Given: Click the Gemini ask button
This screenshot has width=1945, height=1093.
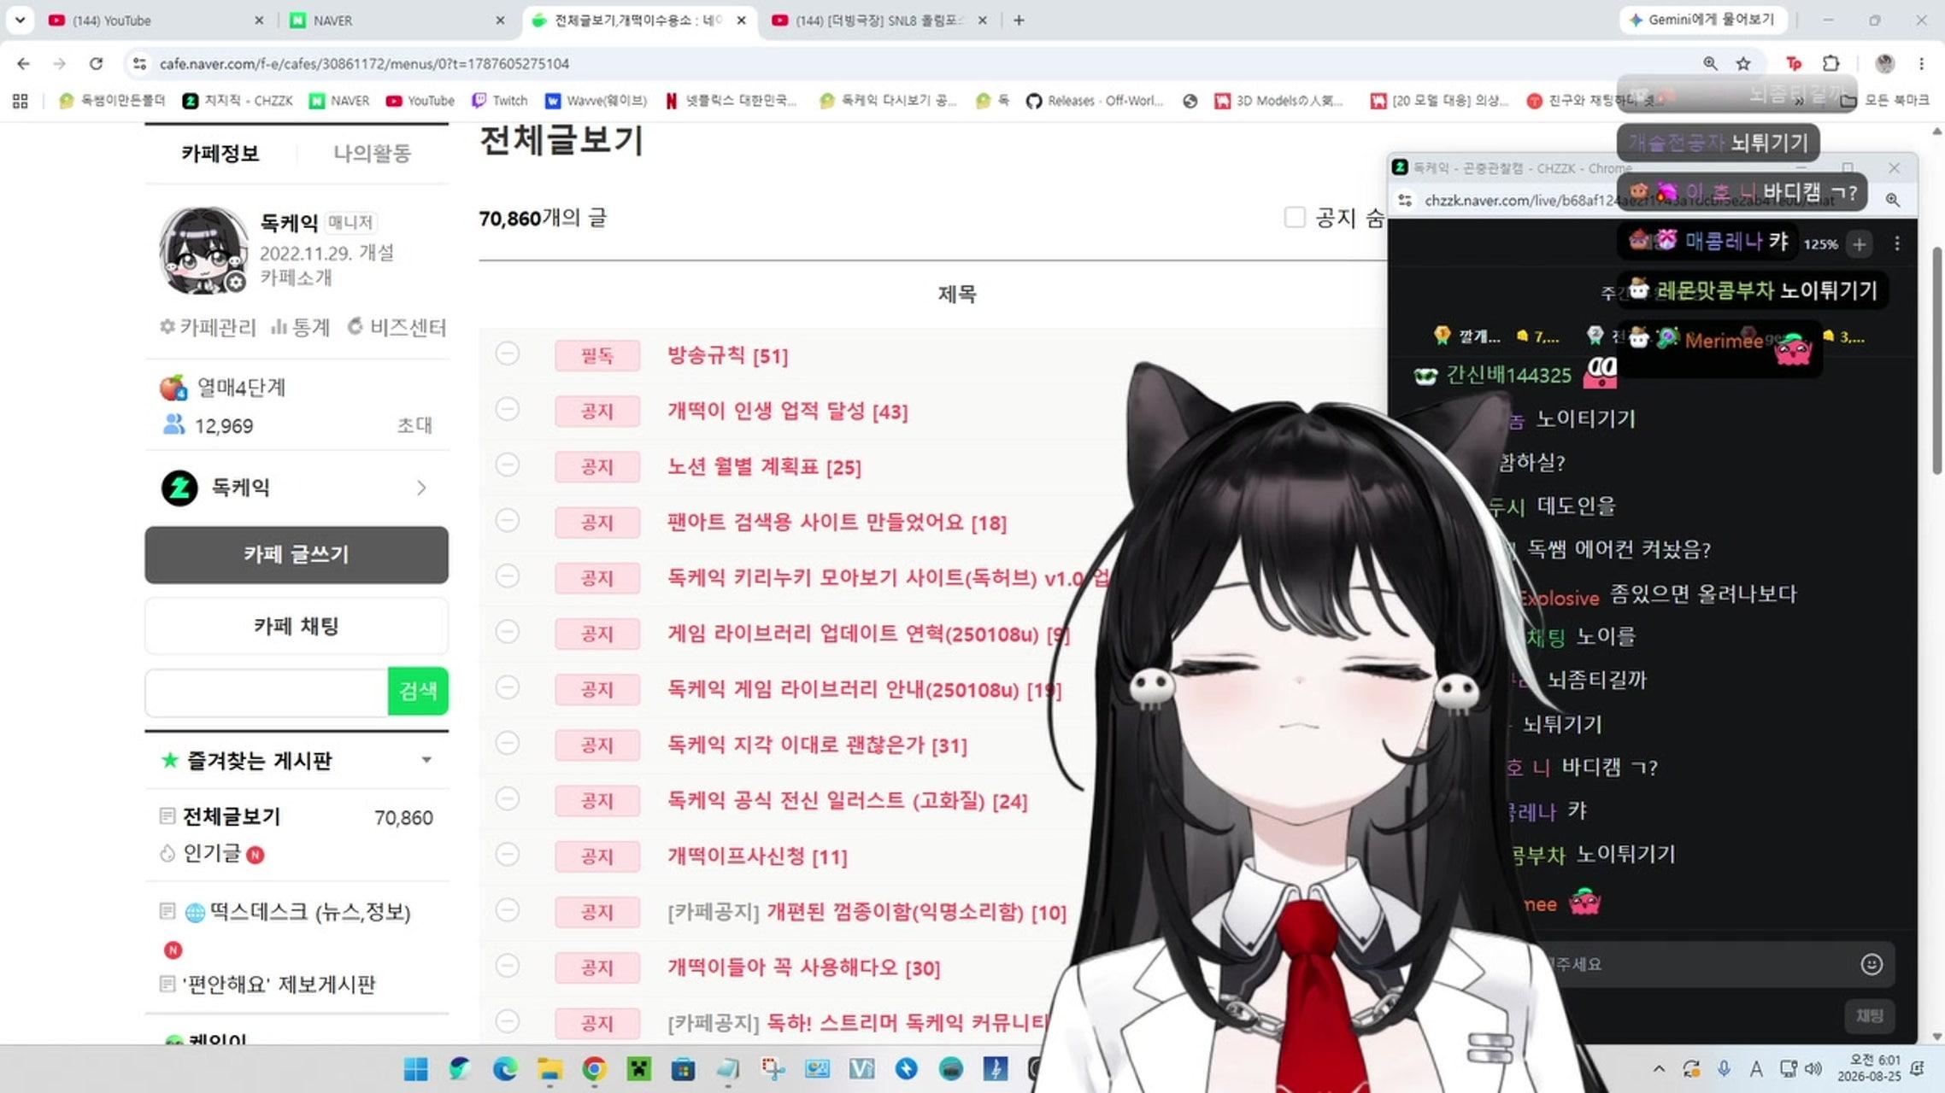Looking at the screenshot, I should pos(1702,20).
